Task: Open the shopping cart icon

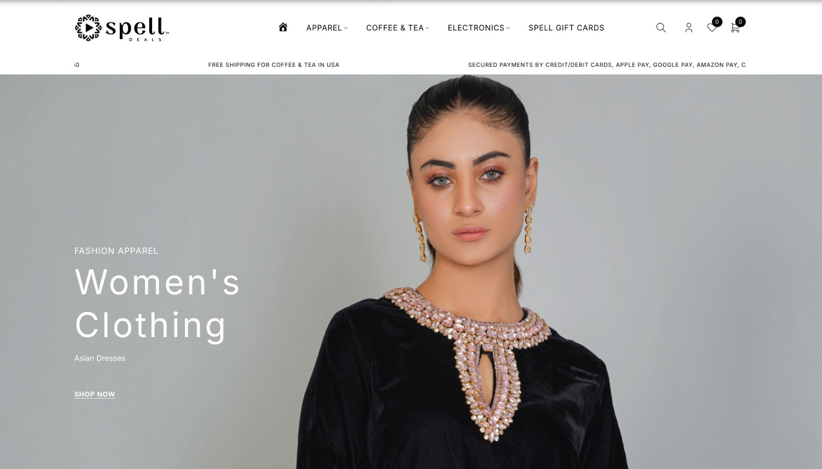Action: (735, 28)
